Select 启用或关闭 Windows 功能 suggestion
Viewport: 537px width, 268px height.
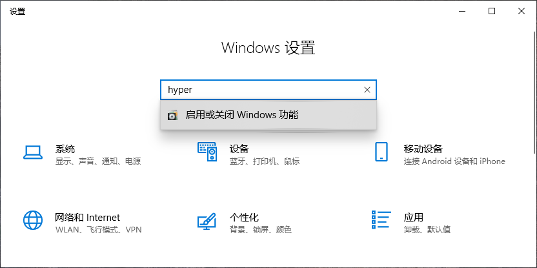(x=268, y=115)
